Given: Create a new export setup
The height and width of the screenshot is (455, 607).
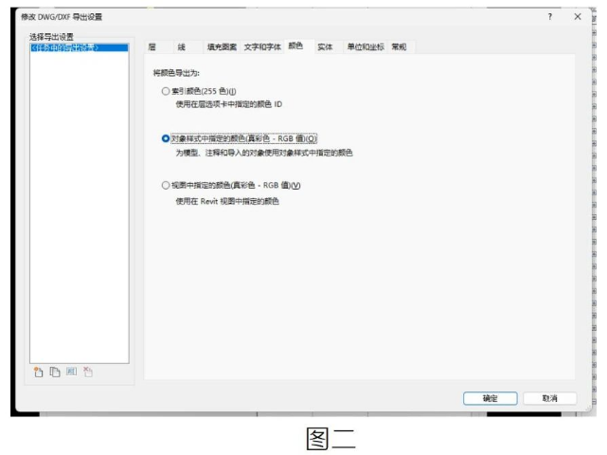Looking at the screenshot, I should [38, 373].
